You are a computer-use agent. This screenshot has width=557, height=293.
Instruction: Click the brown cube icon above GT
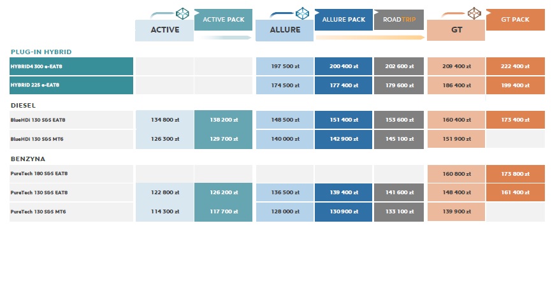pyautogui.click(x=474, y=13)
